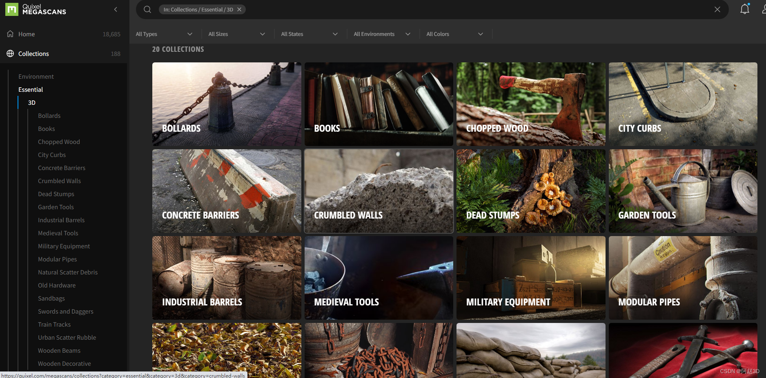Open the CONCRETE BARRIERS collection thumbnail
Screen dimensions: 766x378
pos(227,191)
